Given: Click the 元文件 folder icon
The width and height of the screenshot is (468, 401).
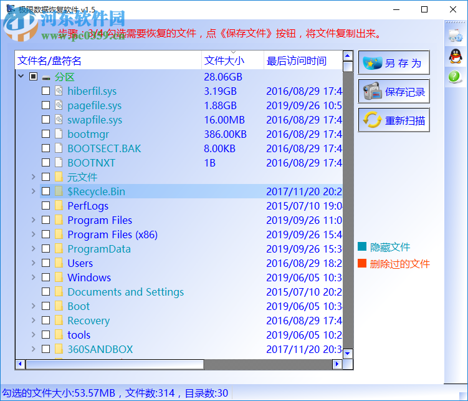Looking at the screenshot, I should pyautogui.click(x=59, y=176).
